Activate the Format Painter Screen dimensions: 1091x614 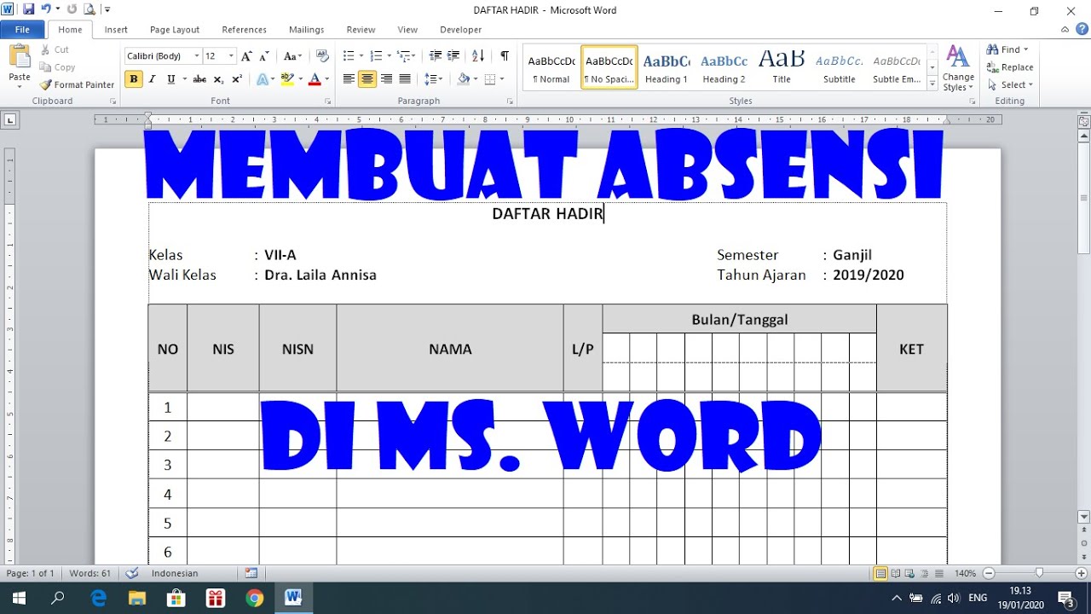tap(77, 84)
